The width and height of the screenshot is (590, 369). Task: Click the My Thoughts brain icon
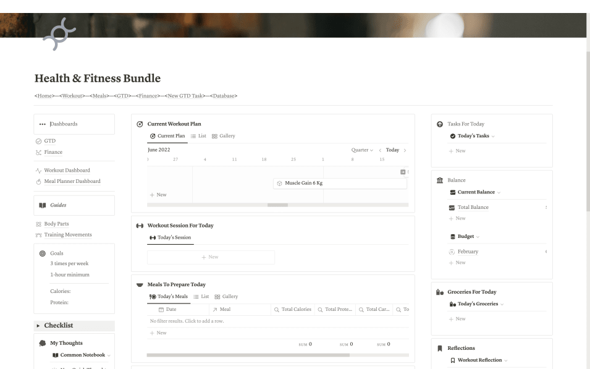tap(43, 343)
